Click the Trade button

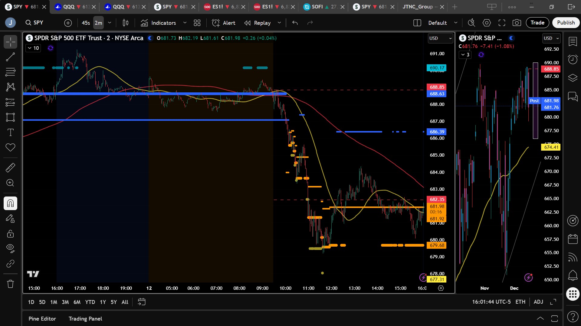click(x=537, y=23)
